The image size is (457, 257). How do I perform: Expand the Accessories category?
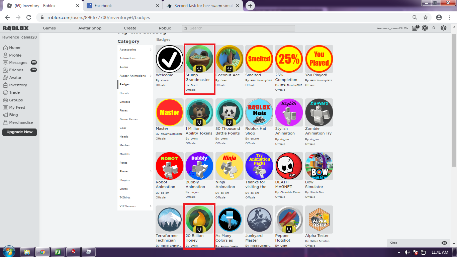coord(151,50)
